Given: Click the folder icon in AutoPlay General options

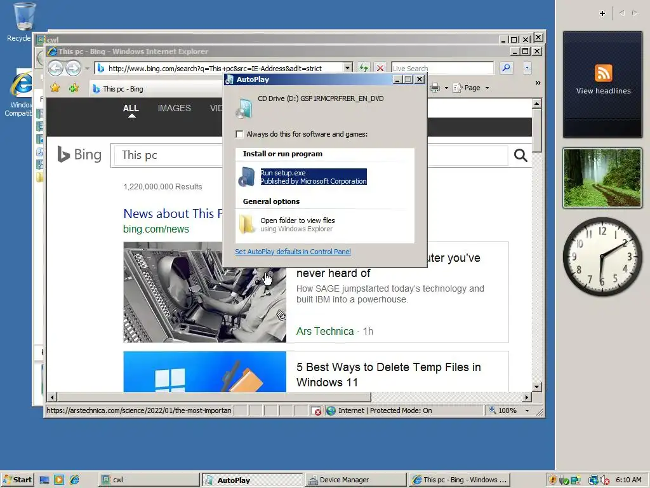Looking at the screenshot, I should pos(247,224).
